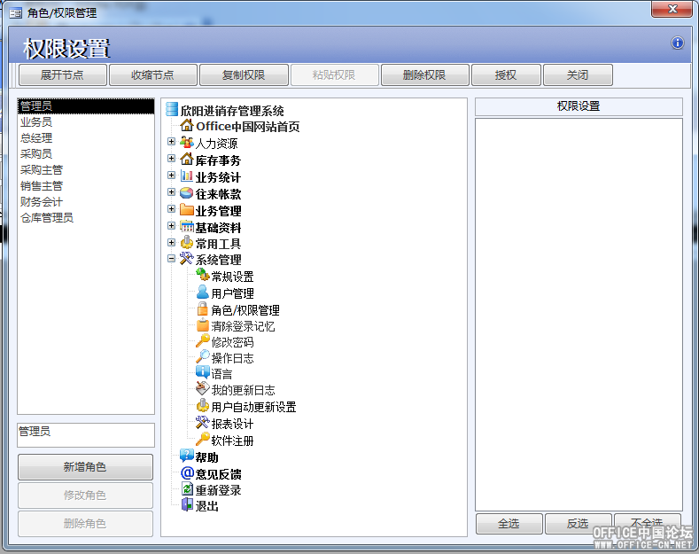Close the 角色/权限管理 window

coord(673,9)
